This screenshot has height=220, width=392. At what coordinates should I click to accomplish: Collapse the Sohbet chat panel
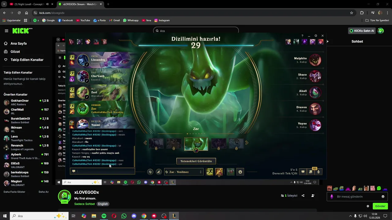click(x=327, y=41)
